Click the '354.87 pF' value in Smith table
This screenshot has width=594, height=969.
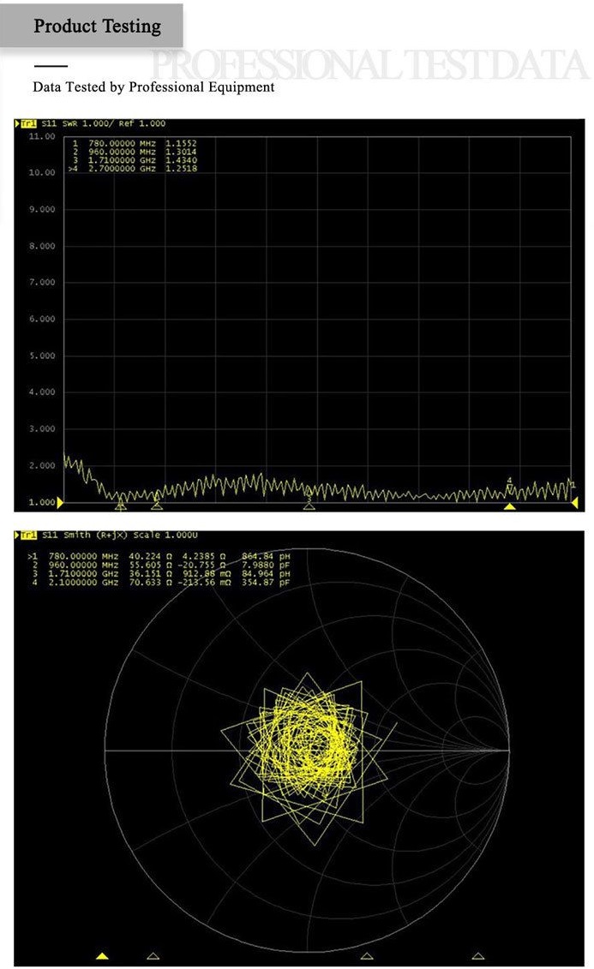[x=266, y=582]
